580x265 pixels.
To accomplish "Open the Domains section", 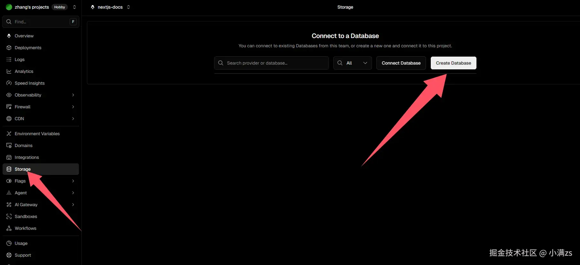I will coord(41,145).
